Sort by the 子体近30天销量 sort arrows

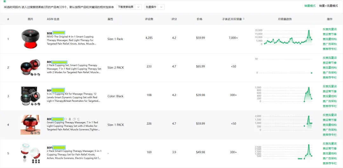point(244,19)
